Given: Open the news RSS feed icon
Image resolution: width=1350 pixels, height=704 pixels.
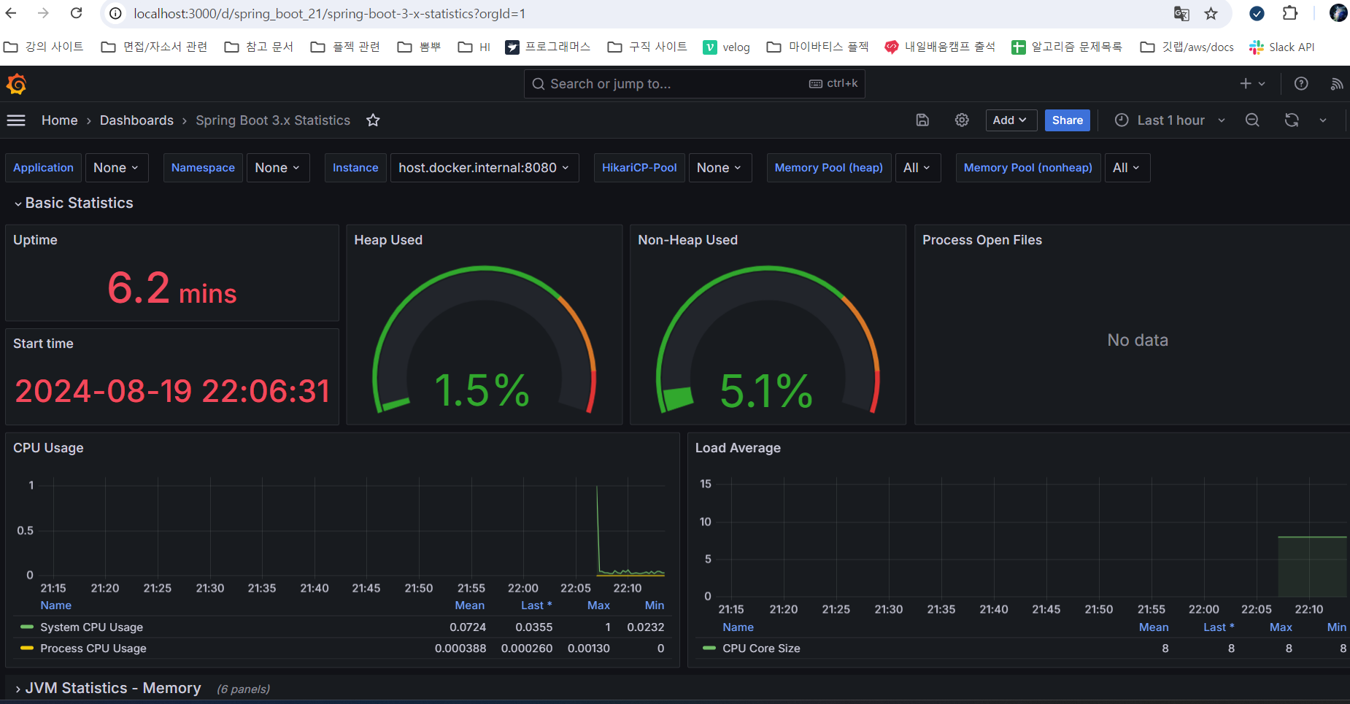Looking at the screenshot, I should pos(1336,84).
